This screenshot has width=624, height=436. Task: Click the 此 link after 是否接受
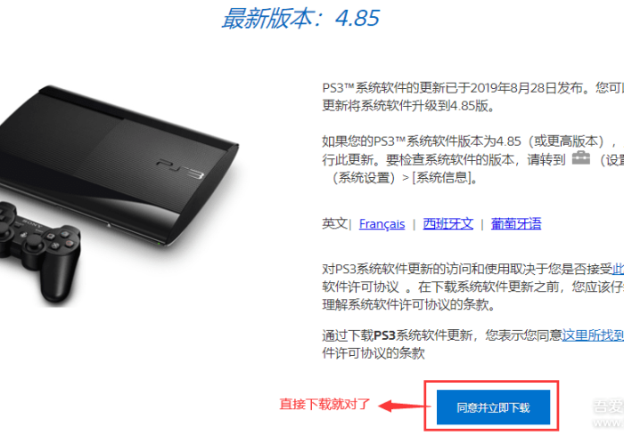point(618,270)
